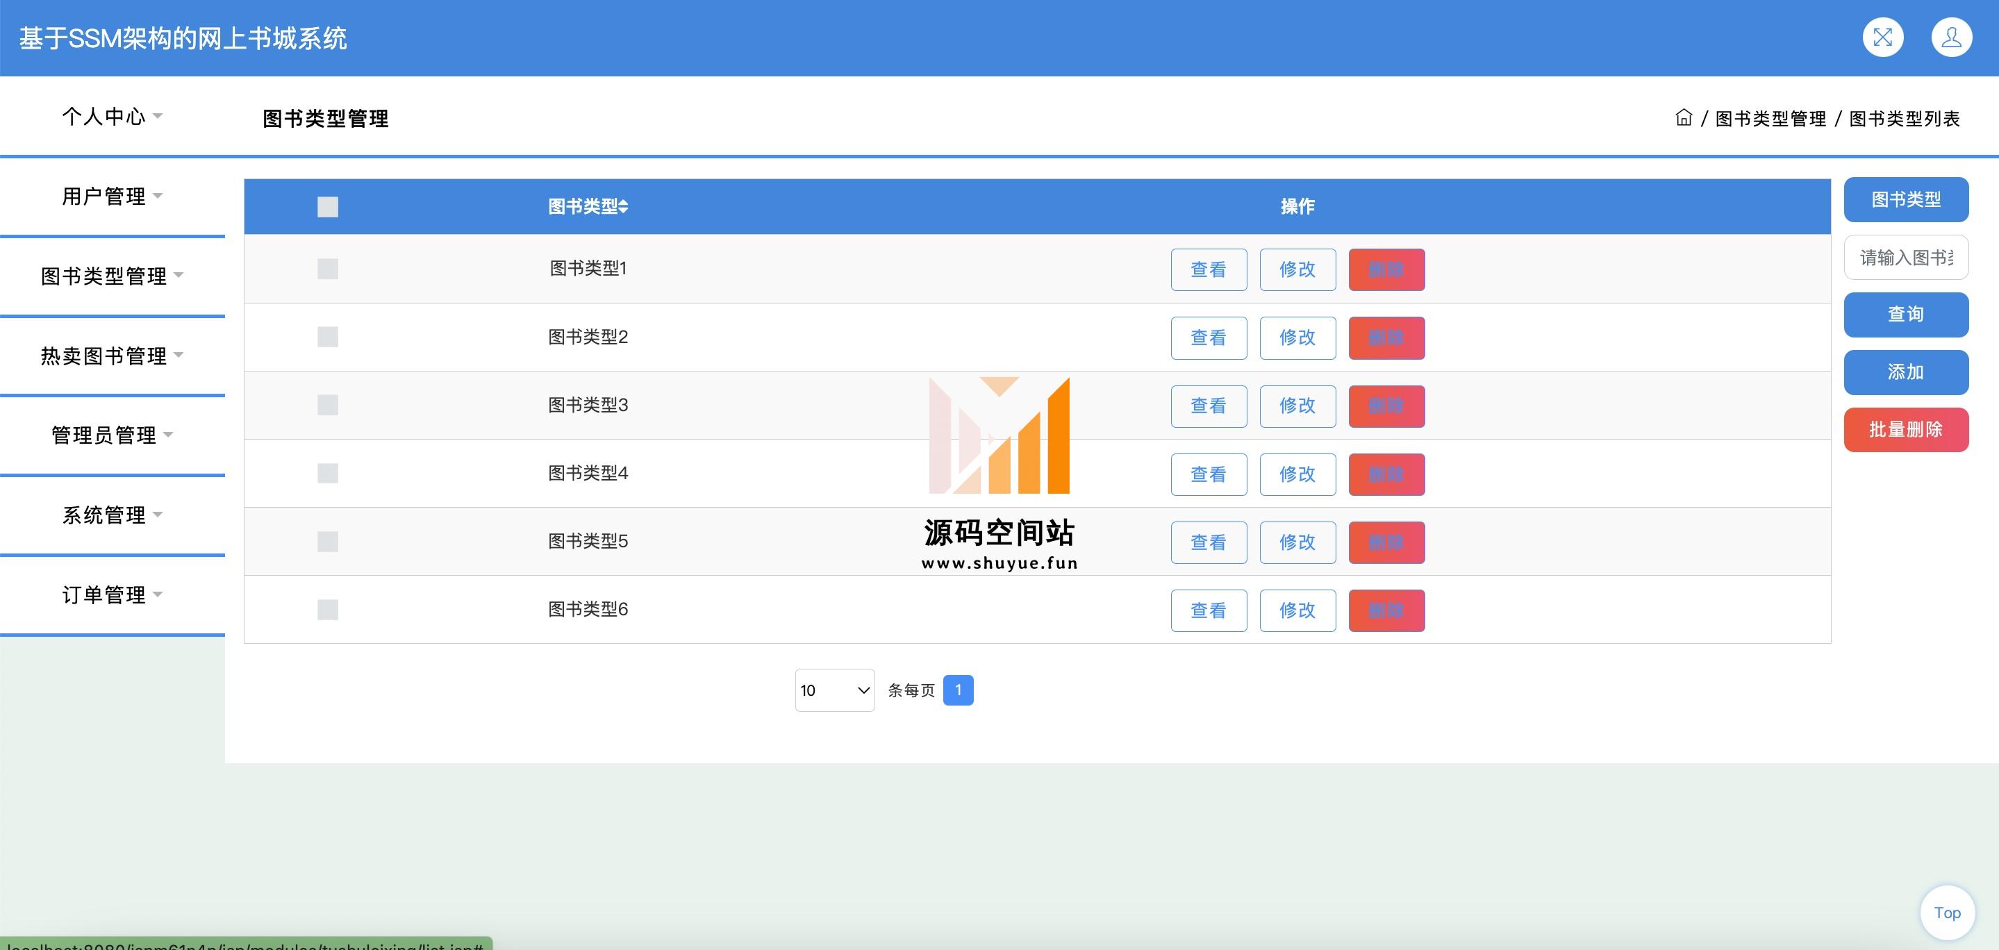Select the 图书类型2 cell text

pos(588,337)
